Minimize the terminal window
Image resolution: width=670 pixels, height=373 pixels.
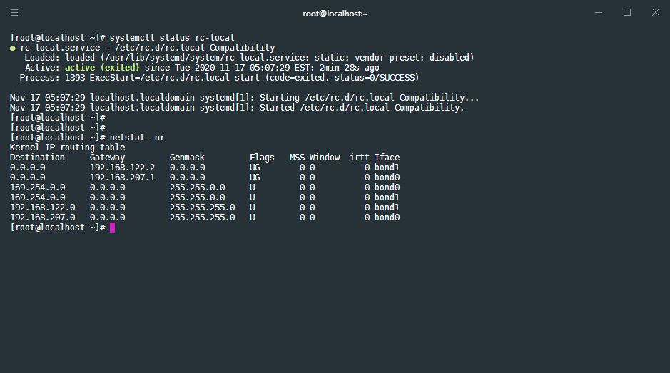pos(599,12)
